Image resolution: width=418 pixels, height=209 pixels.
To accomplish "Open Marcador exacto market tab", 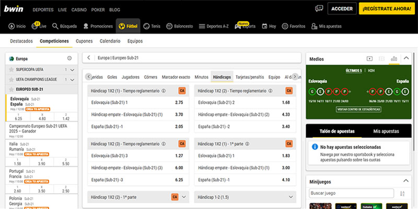I will coord(176,77).
